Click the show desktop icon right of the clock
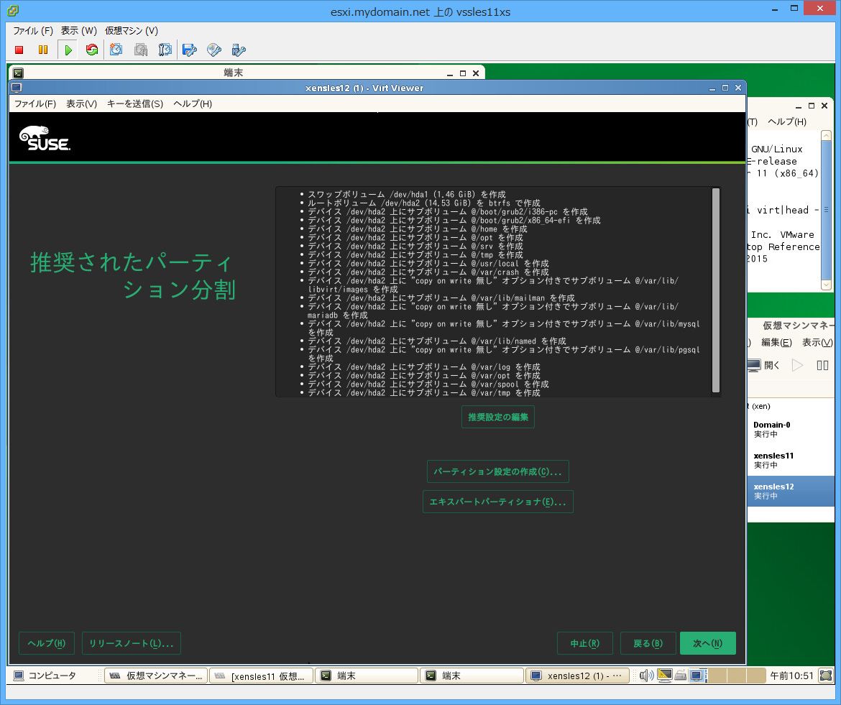 click(x=826, y=676)
